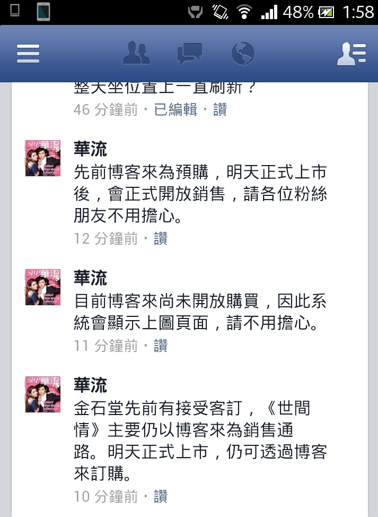
Task: Open 華流 profile from the 預購 comment
Action: point(90,149)
